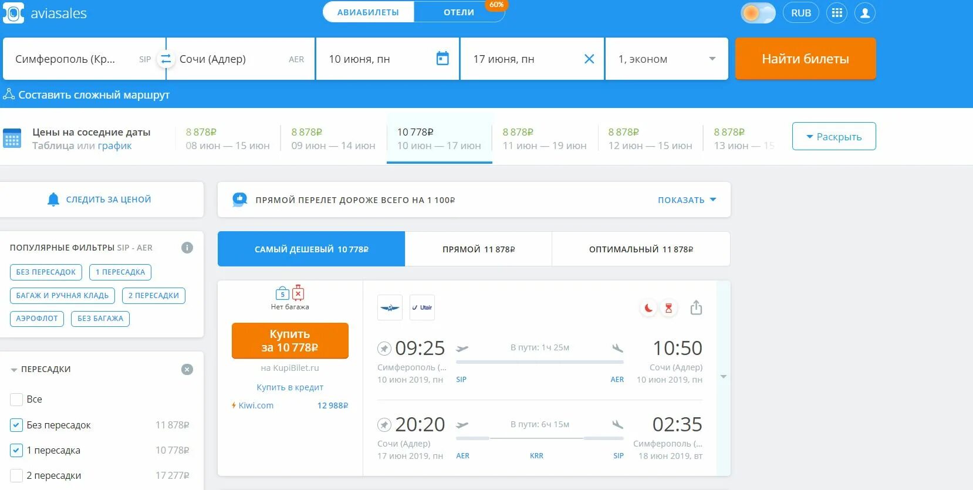This screenshot has height=490, width=973.
Task: Reset the Пересадки filter with the cross
Action: coord(187,369)
